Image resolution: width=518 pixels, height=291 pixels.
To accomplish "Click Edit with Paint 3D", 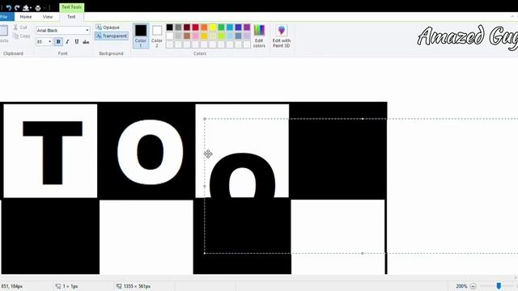I will 282,36.
